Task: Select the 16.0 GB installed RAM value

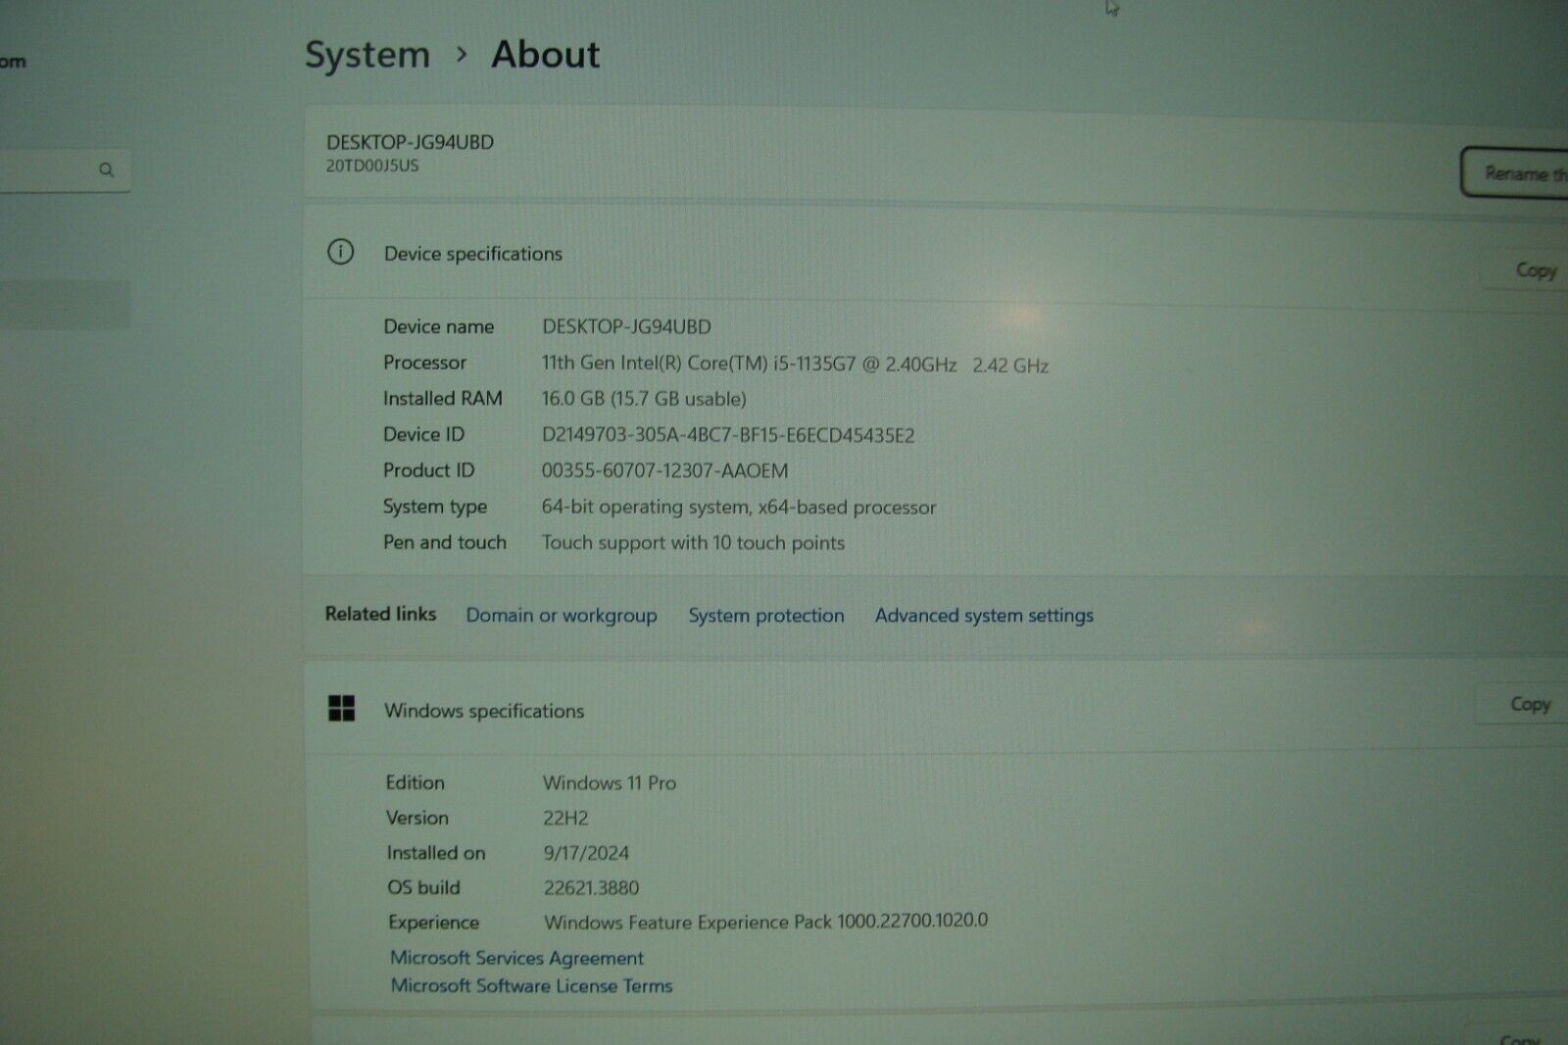Action: pyautogui.click(x=644, y=399)
